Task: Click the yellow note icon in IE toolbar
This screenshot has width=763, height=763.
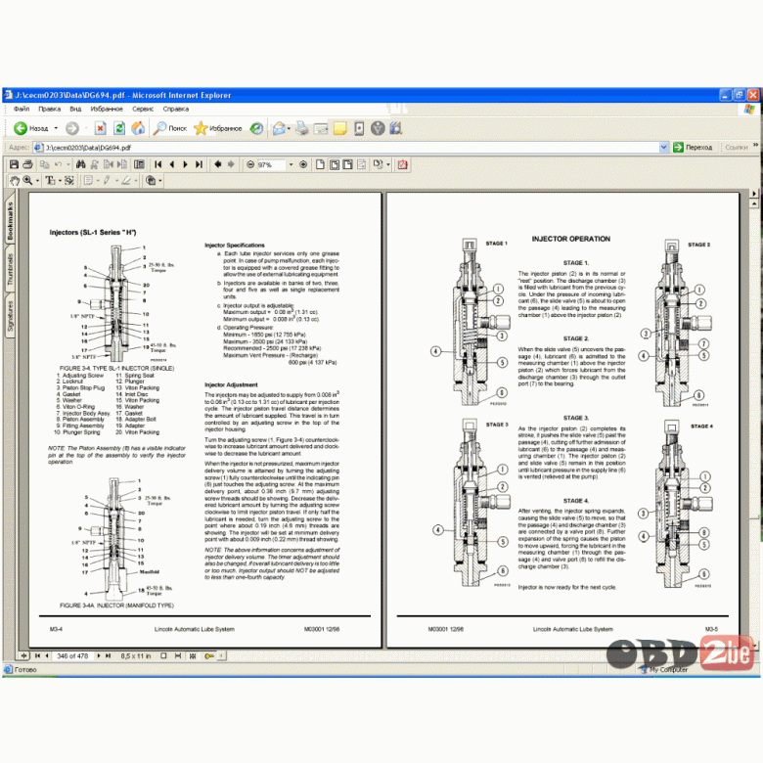Action: (339, 128)
